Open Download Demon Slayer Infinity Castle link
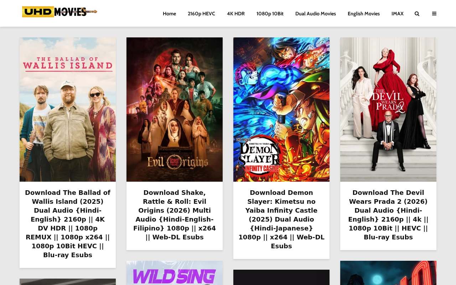Image resolution: width=456 pixels, height=285 pixels. [x=281, y=219]
